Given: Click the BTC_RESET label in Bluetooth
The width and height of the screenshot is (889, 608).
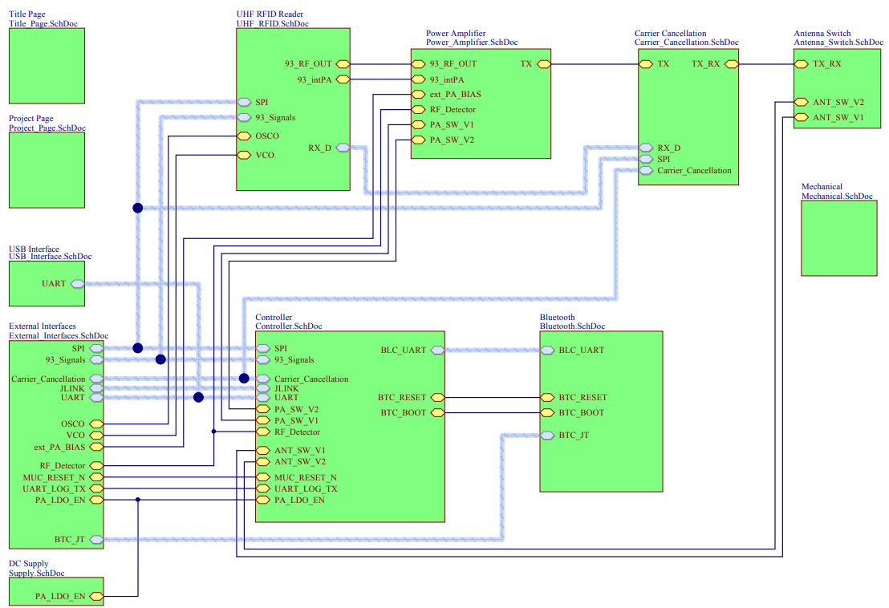Looking at the screenshot, I should tap(583, 398).
